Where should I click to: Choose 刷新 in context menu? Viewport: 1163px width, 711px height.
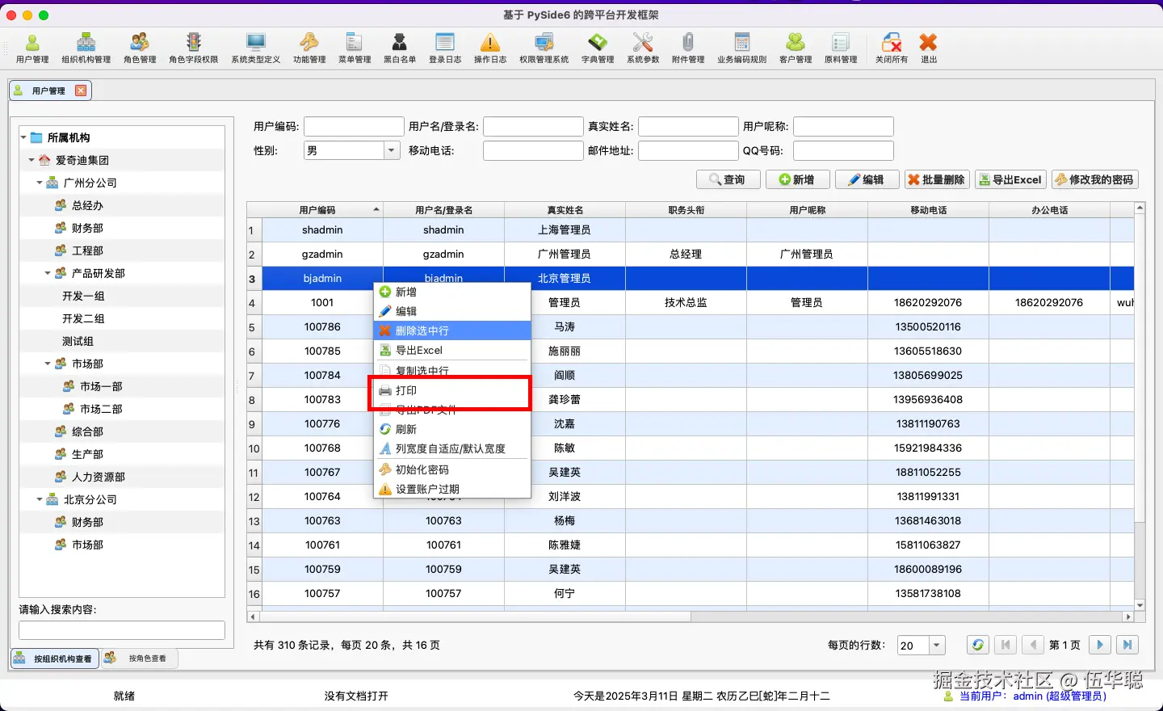click(452, 429)
